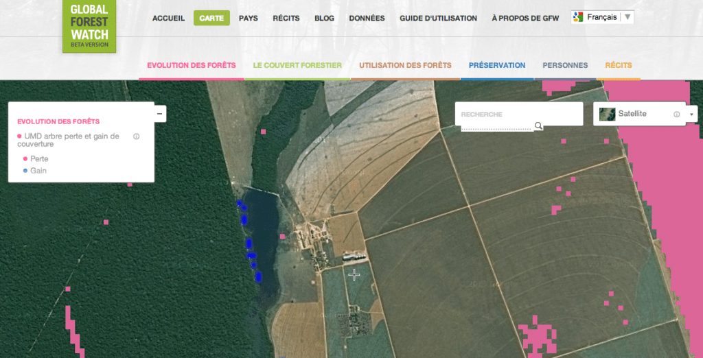Go to the PAYS section
The width and height of the screenshot is (703, 358).
tap(249, 19)
